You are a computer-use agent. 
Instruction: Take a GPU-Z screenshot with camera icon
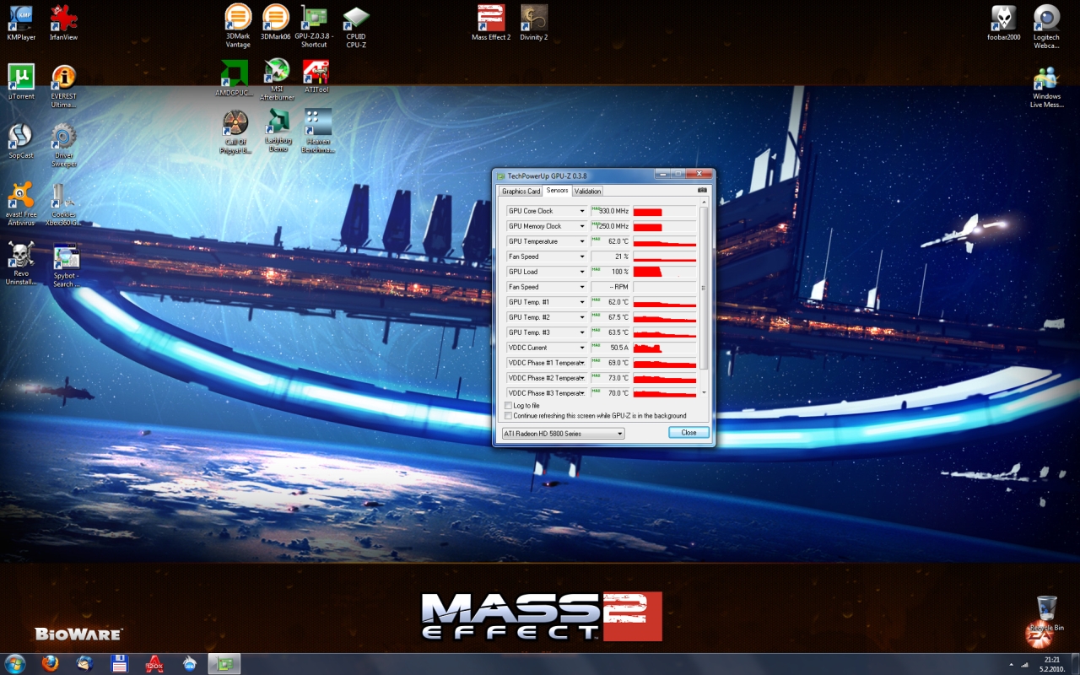click(x=702, y=191)
